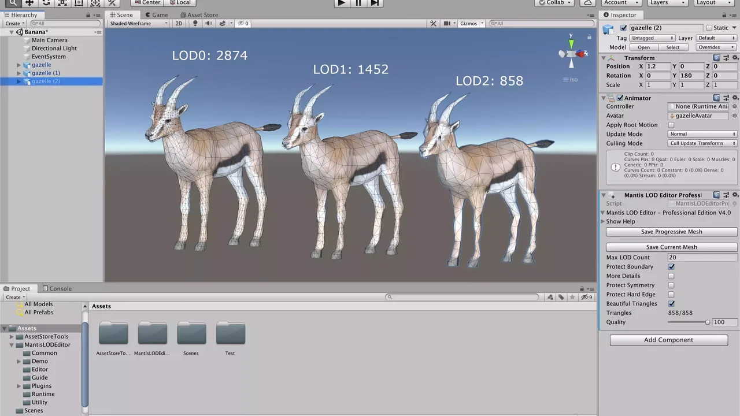The image size is (740, 416).
Task: Open Update Mode Normal dropdown
Action: tap(702, 134)
